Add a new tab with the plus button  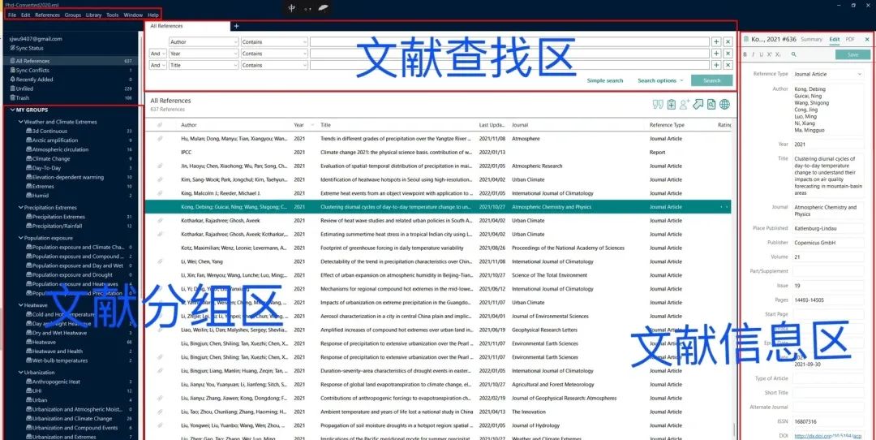point(236,26)
